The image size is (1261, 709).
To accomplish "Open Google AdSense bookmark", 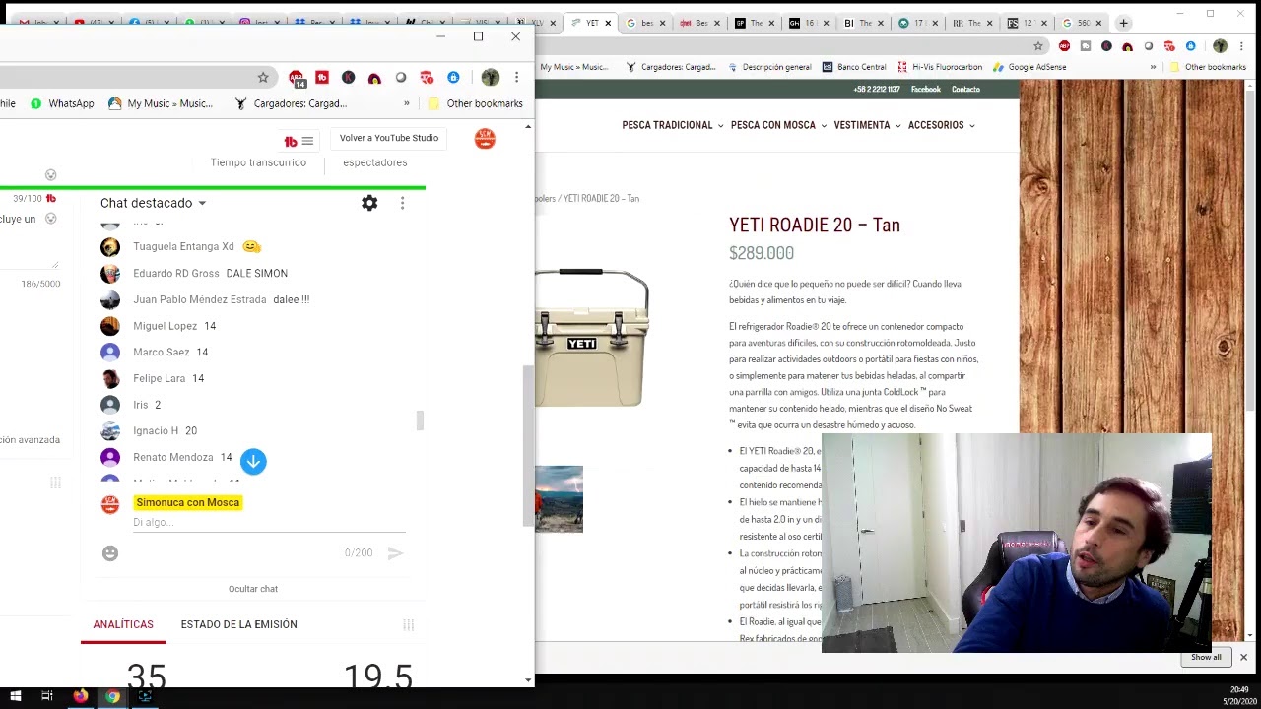I will pyautogui.click(x=1029, y=67).
